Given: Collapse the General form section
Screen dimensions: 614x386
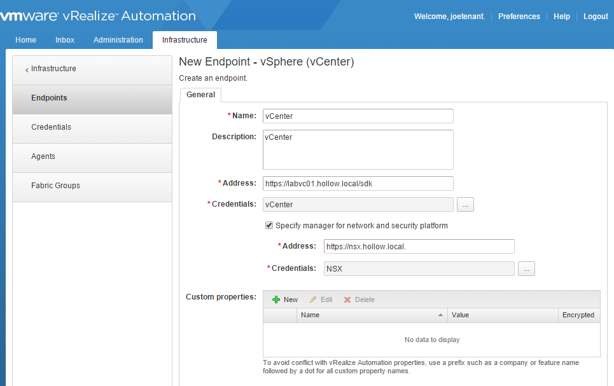Looking at the screenshot, I should (x=200, y=94).
